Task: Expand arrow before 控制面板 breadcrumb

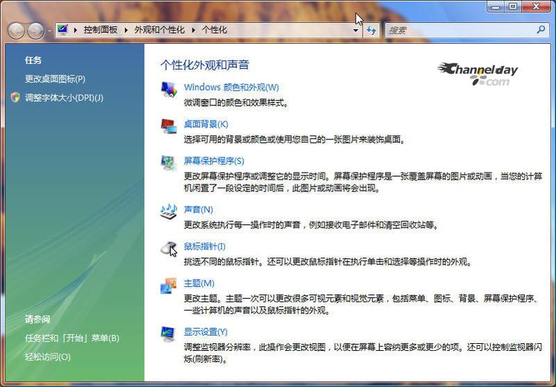Action: click(x=76, y=30)
